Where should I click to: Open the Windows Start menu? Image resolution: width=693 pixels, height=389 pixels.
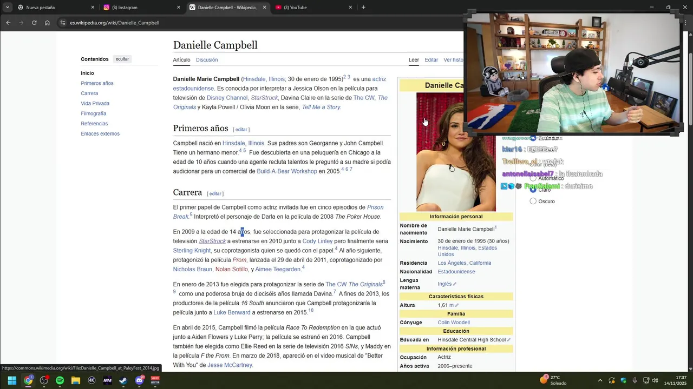pos(12,380)
